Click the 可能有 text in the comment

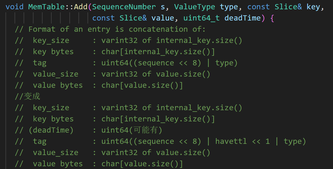click(145, 130)
